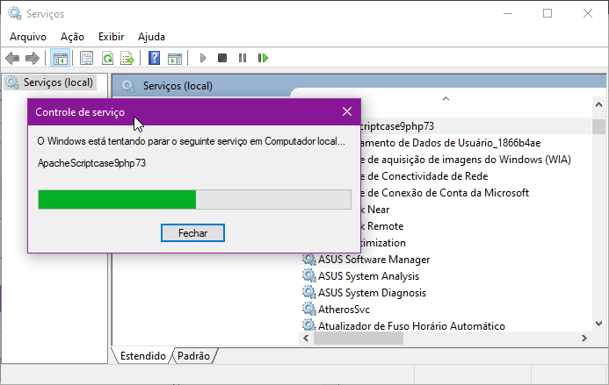Maximize the Serviços window
The height and width of the screenshot is (385, 609).
click(x=547, y=13)
